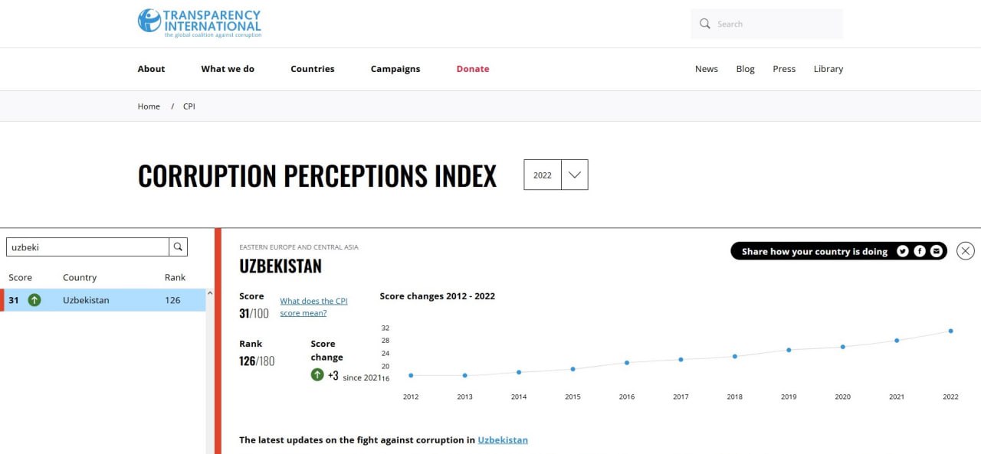This screenshot has width=981, height=454.
Task: Open the Countries menu
Action: point(313,69)
